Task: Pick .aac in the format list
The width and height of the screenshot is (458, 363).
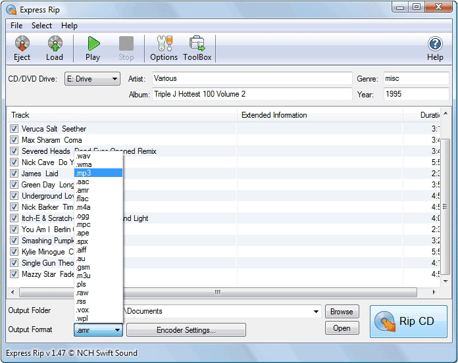Action: (99, 181)
